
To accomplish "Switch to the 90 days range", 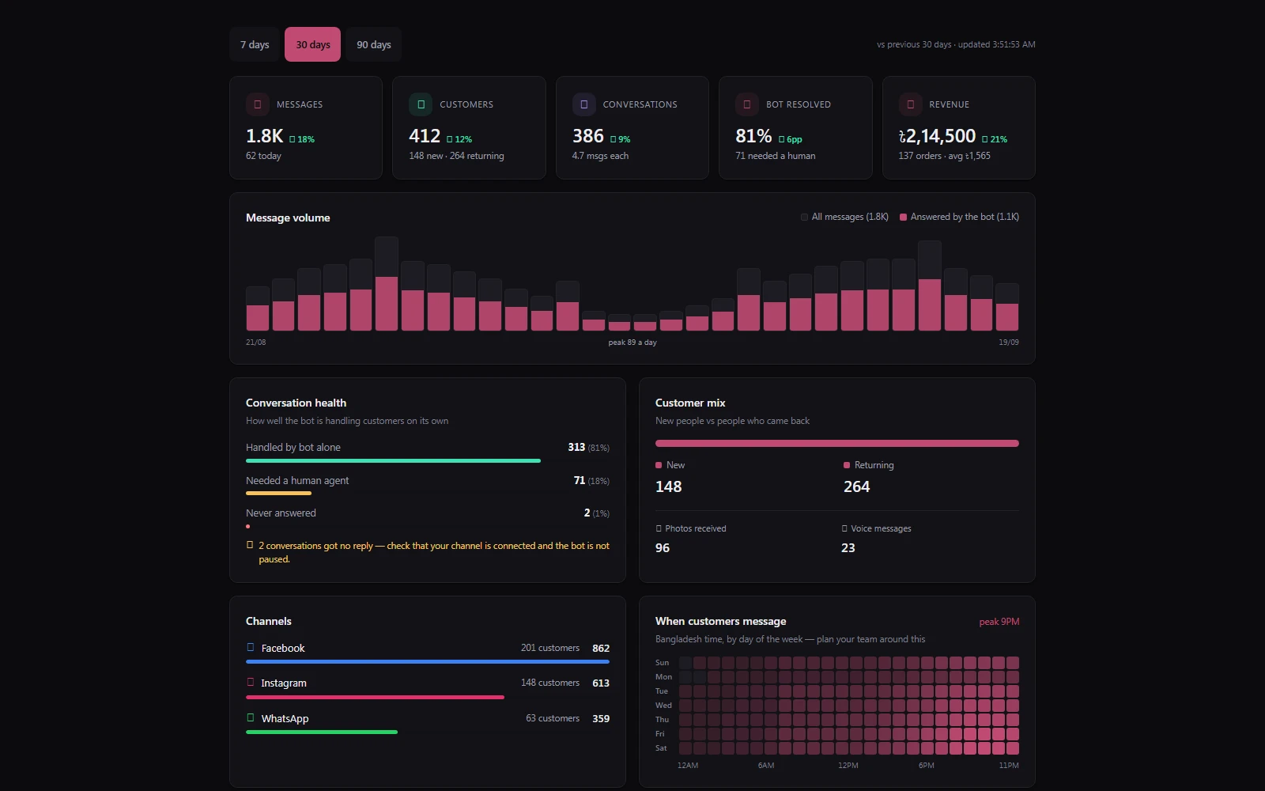I will pos(374,44).
